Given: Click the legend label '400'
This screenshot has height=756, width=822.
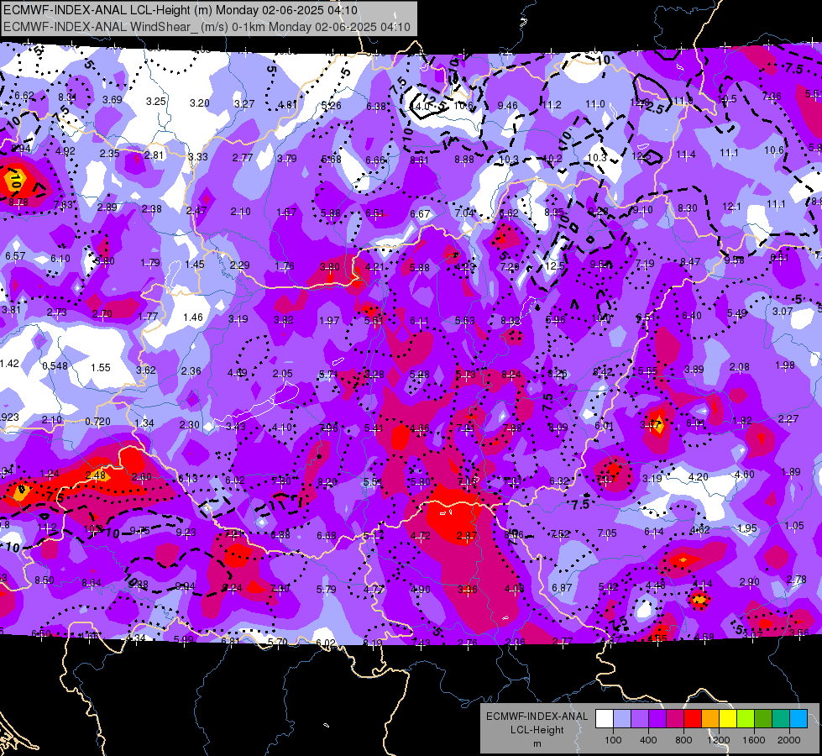Looking at the screenshot, I should pos(648,740).
